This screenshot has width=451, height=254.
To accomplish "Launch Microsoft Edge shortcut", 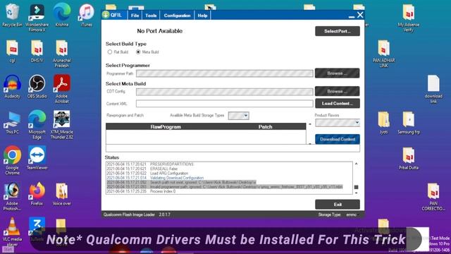I will tap(37, 125).
